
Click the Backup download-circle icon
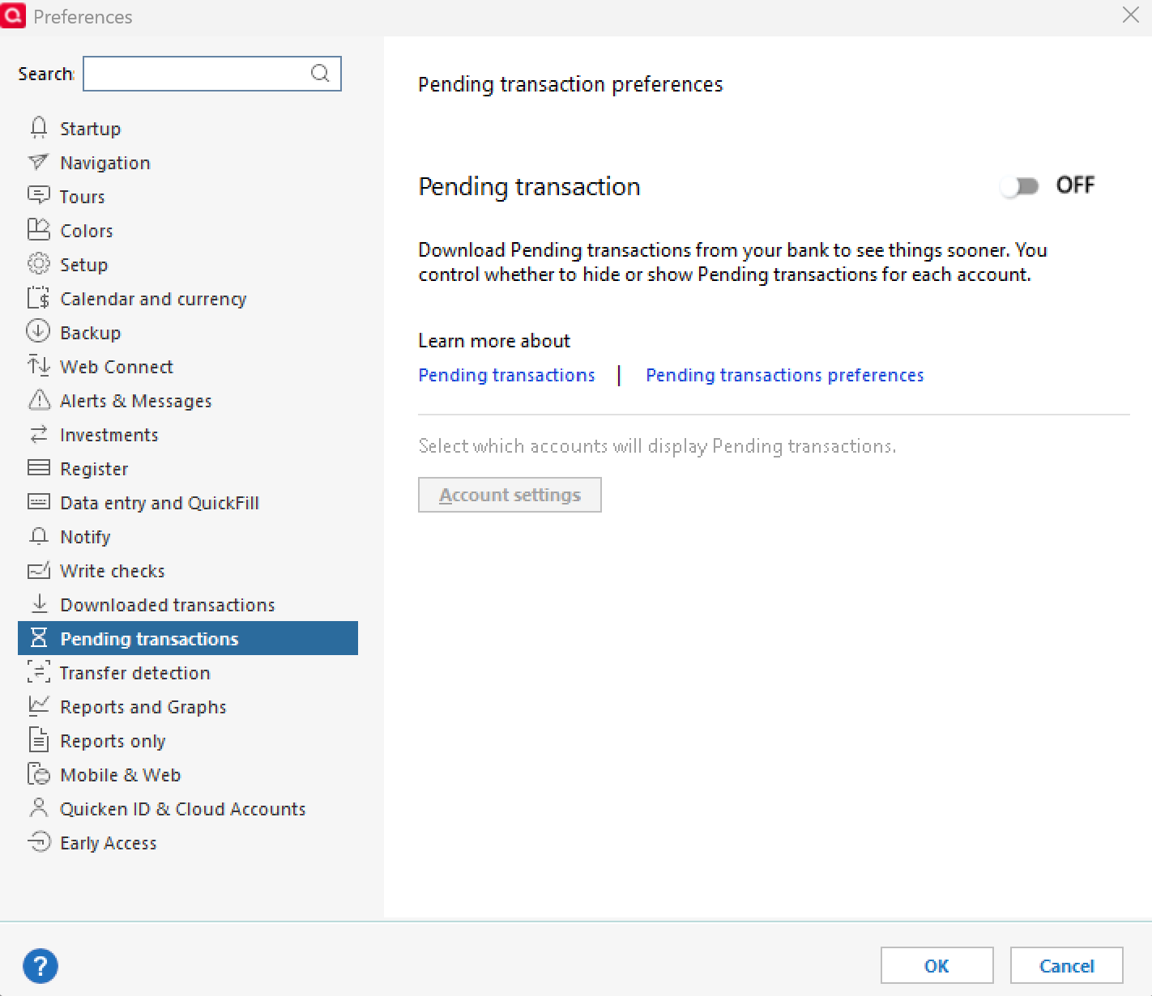coord(38,331)
